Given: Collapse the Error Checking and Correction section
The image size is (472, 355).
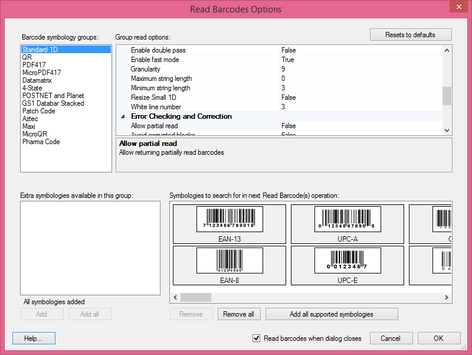Looking at the screenshot, I should click(123, 116).
